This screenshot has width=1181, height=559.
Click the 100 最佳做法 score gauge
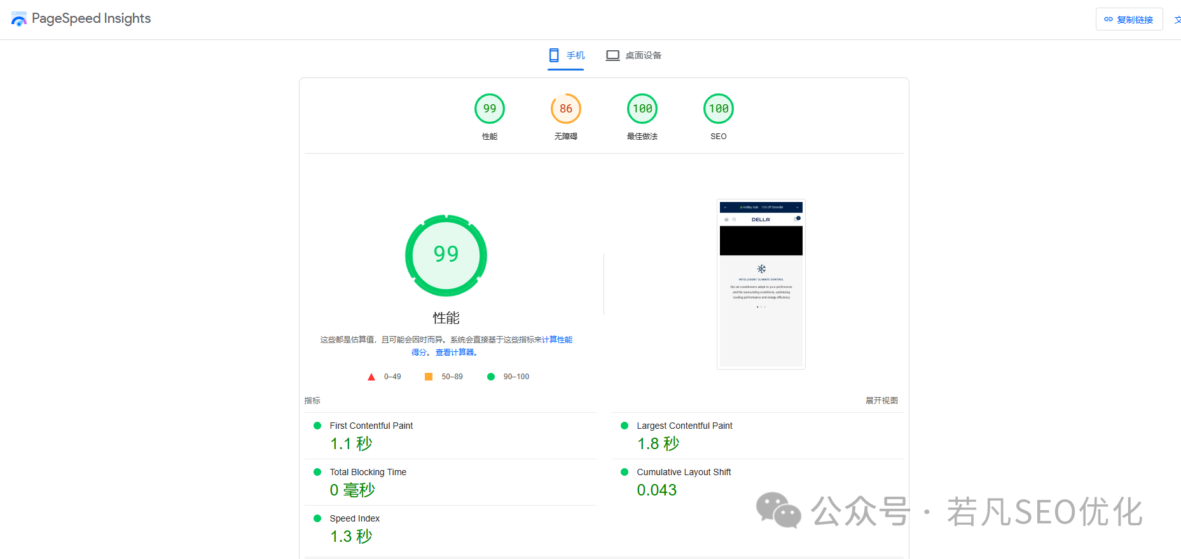(642, 109)
